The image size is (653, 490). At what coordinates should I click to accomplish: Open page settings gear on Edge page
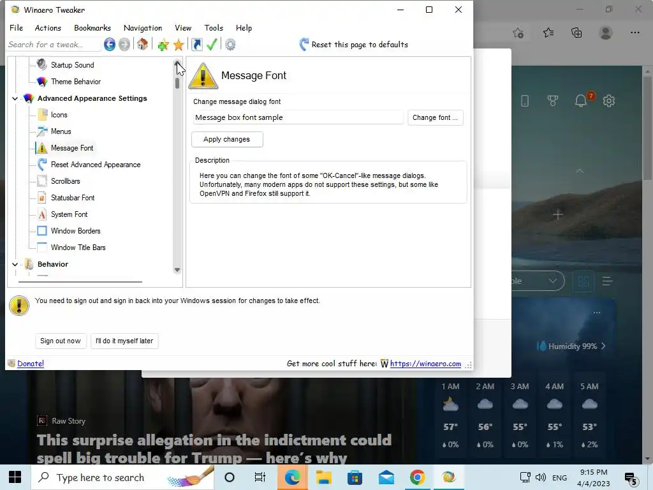pos(609,100)
